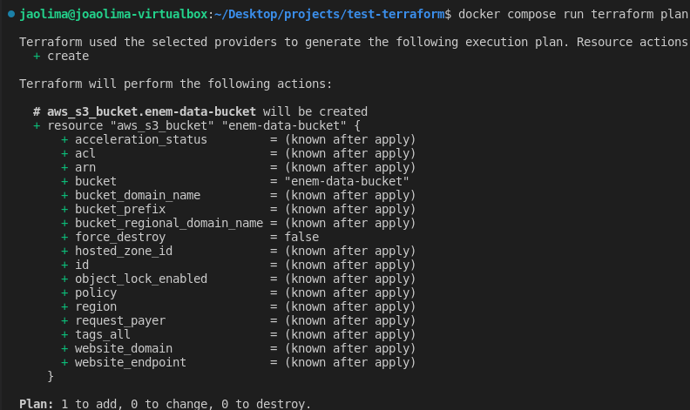Image resolution: width=690 pixels, height=410 pixels.
Task: Click the "false" value of force_destroy
Action: pyautogui.click(x=301, y=237)
